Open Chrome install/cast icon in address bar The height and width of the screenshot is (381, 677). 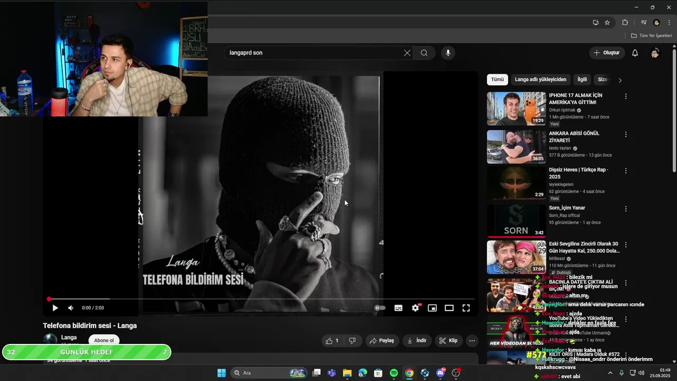point(596,23)
